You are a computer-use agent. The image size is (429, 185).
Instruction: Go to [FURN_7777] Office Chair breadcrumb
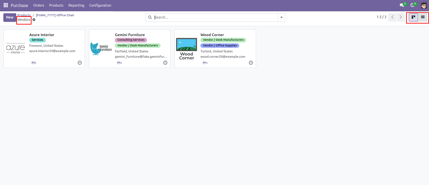(55, 15)
